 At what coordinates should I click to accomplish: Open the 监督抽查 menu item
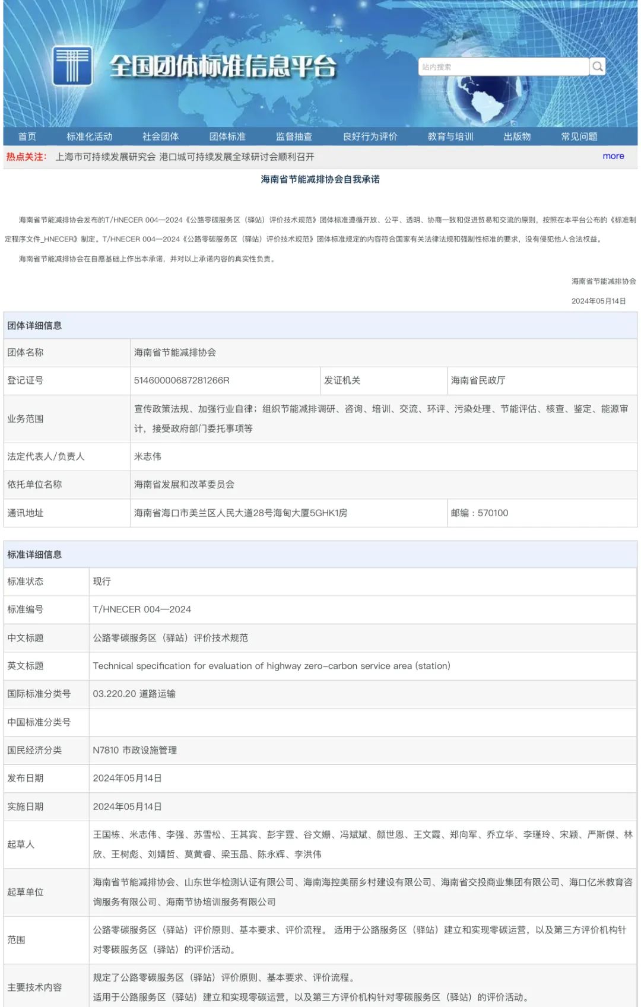click(x=294, y=136)
